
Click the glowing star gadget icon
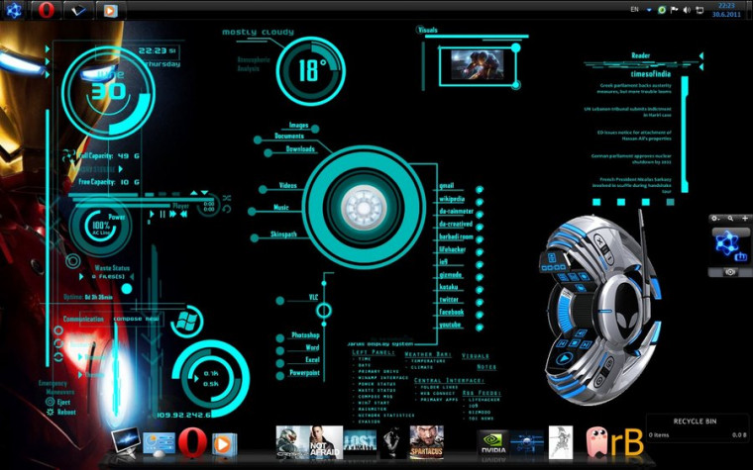coord(727,244)
